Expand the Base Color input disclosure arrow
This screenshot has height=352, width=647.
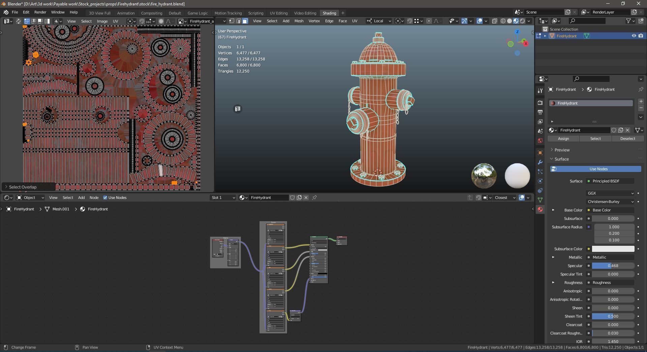pyautogui.click(x=553, y=210)
